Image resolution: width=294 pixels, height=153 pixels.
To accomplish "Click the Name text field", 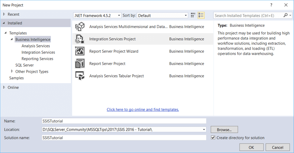I will tap(124, 121).
